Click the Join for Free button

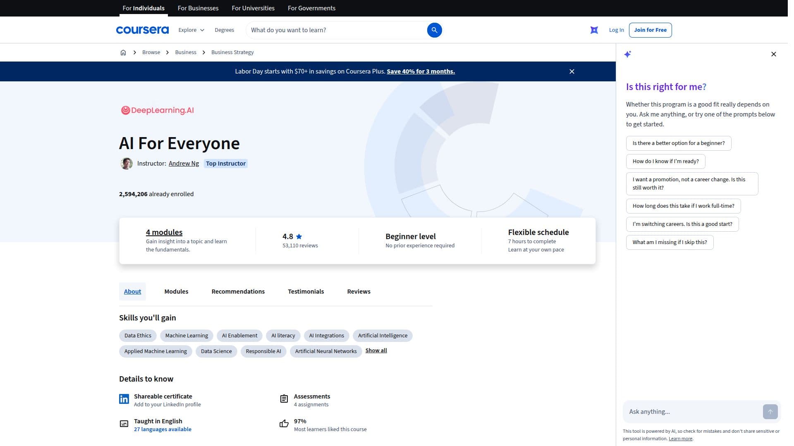click(650, 30)
